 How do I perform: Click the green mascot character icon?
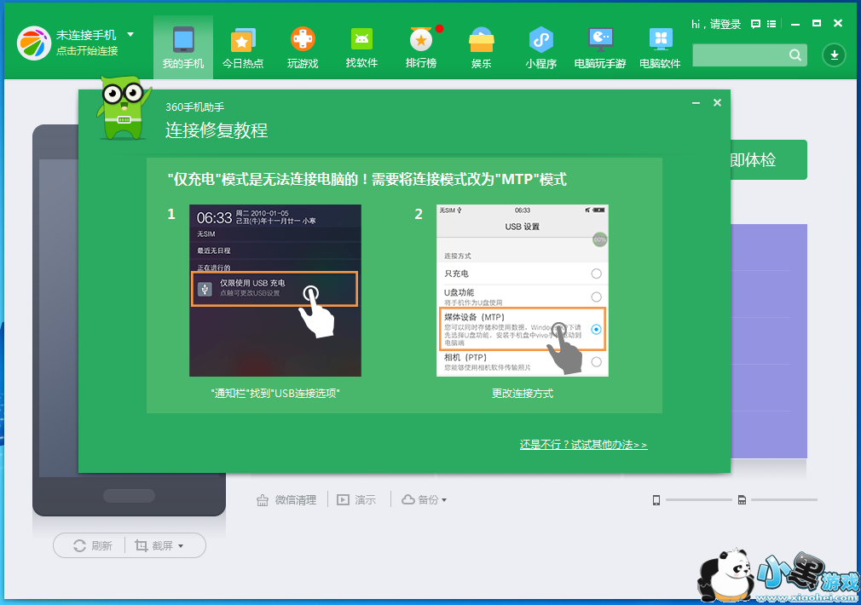point(124,107)
